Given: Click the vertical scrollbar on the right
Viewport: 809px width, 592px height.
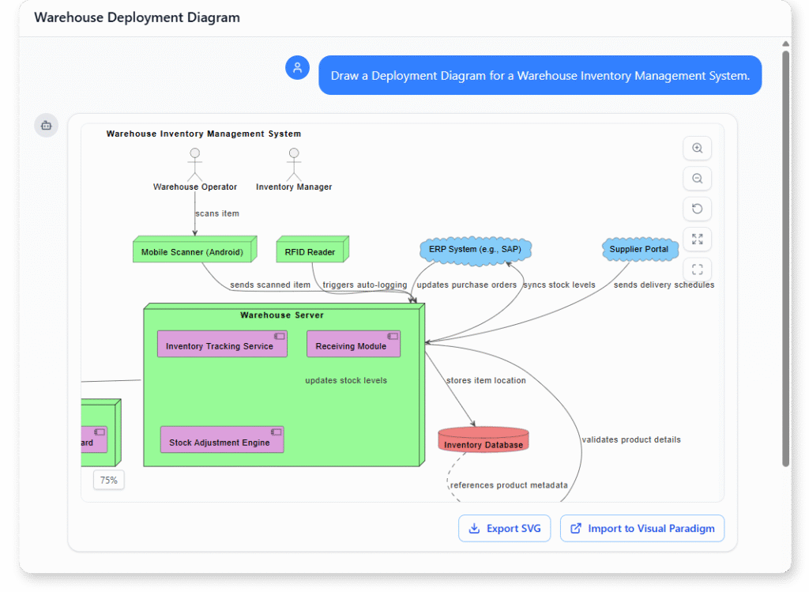Looking at the screenshot, I should click(785, 237).
